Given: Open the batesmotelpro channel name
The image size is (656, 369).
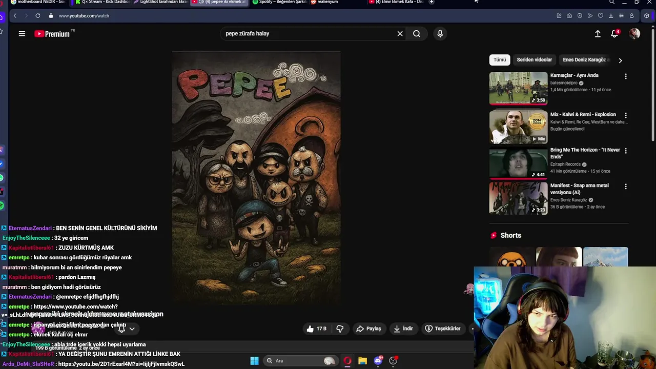Looking at the screenshot, I should coord(564,83).
